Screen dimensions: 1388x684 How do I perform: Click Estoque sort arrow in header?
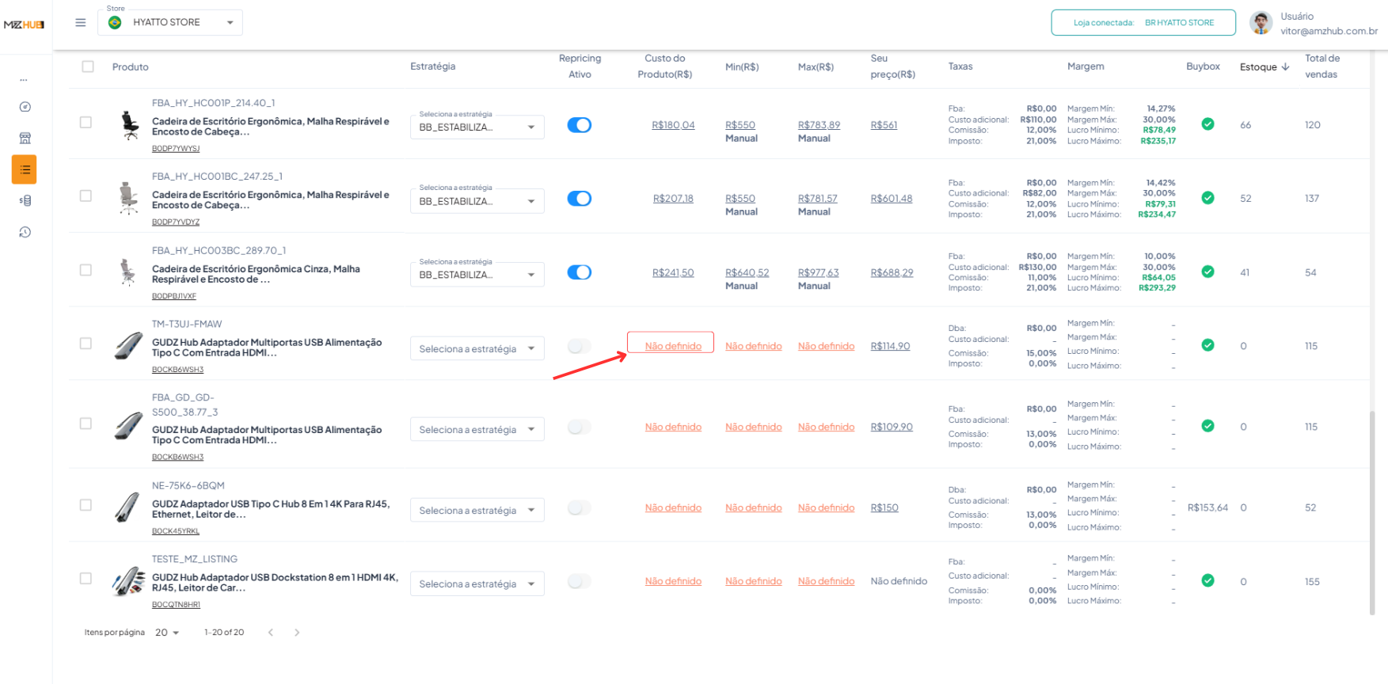click(1285, 67)
